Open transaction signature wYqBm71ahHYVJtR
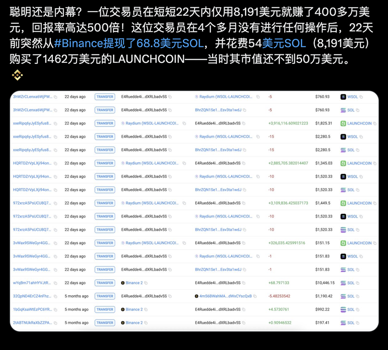 (x=32, y=283)
